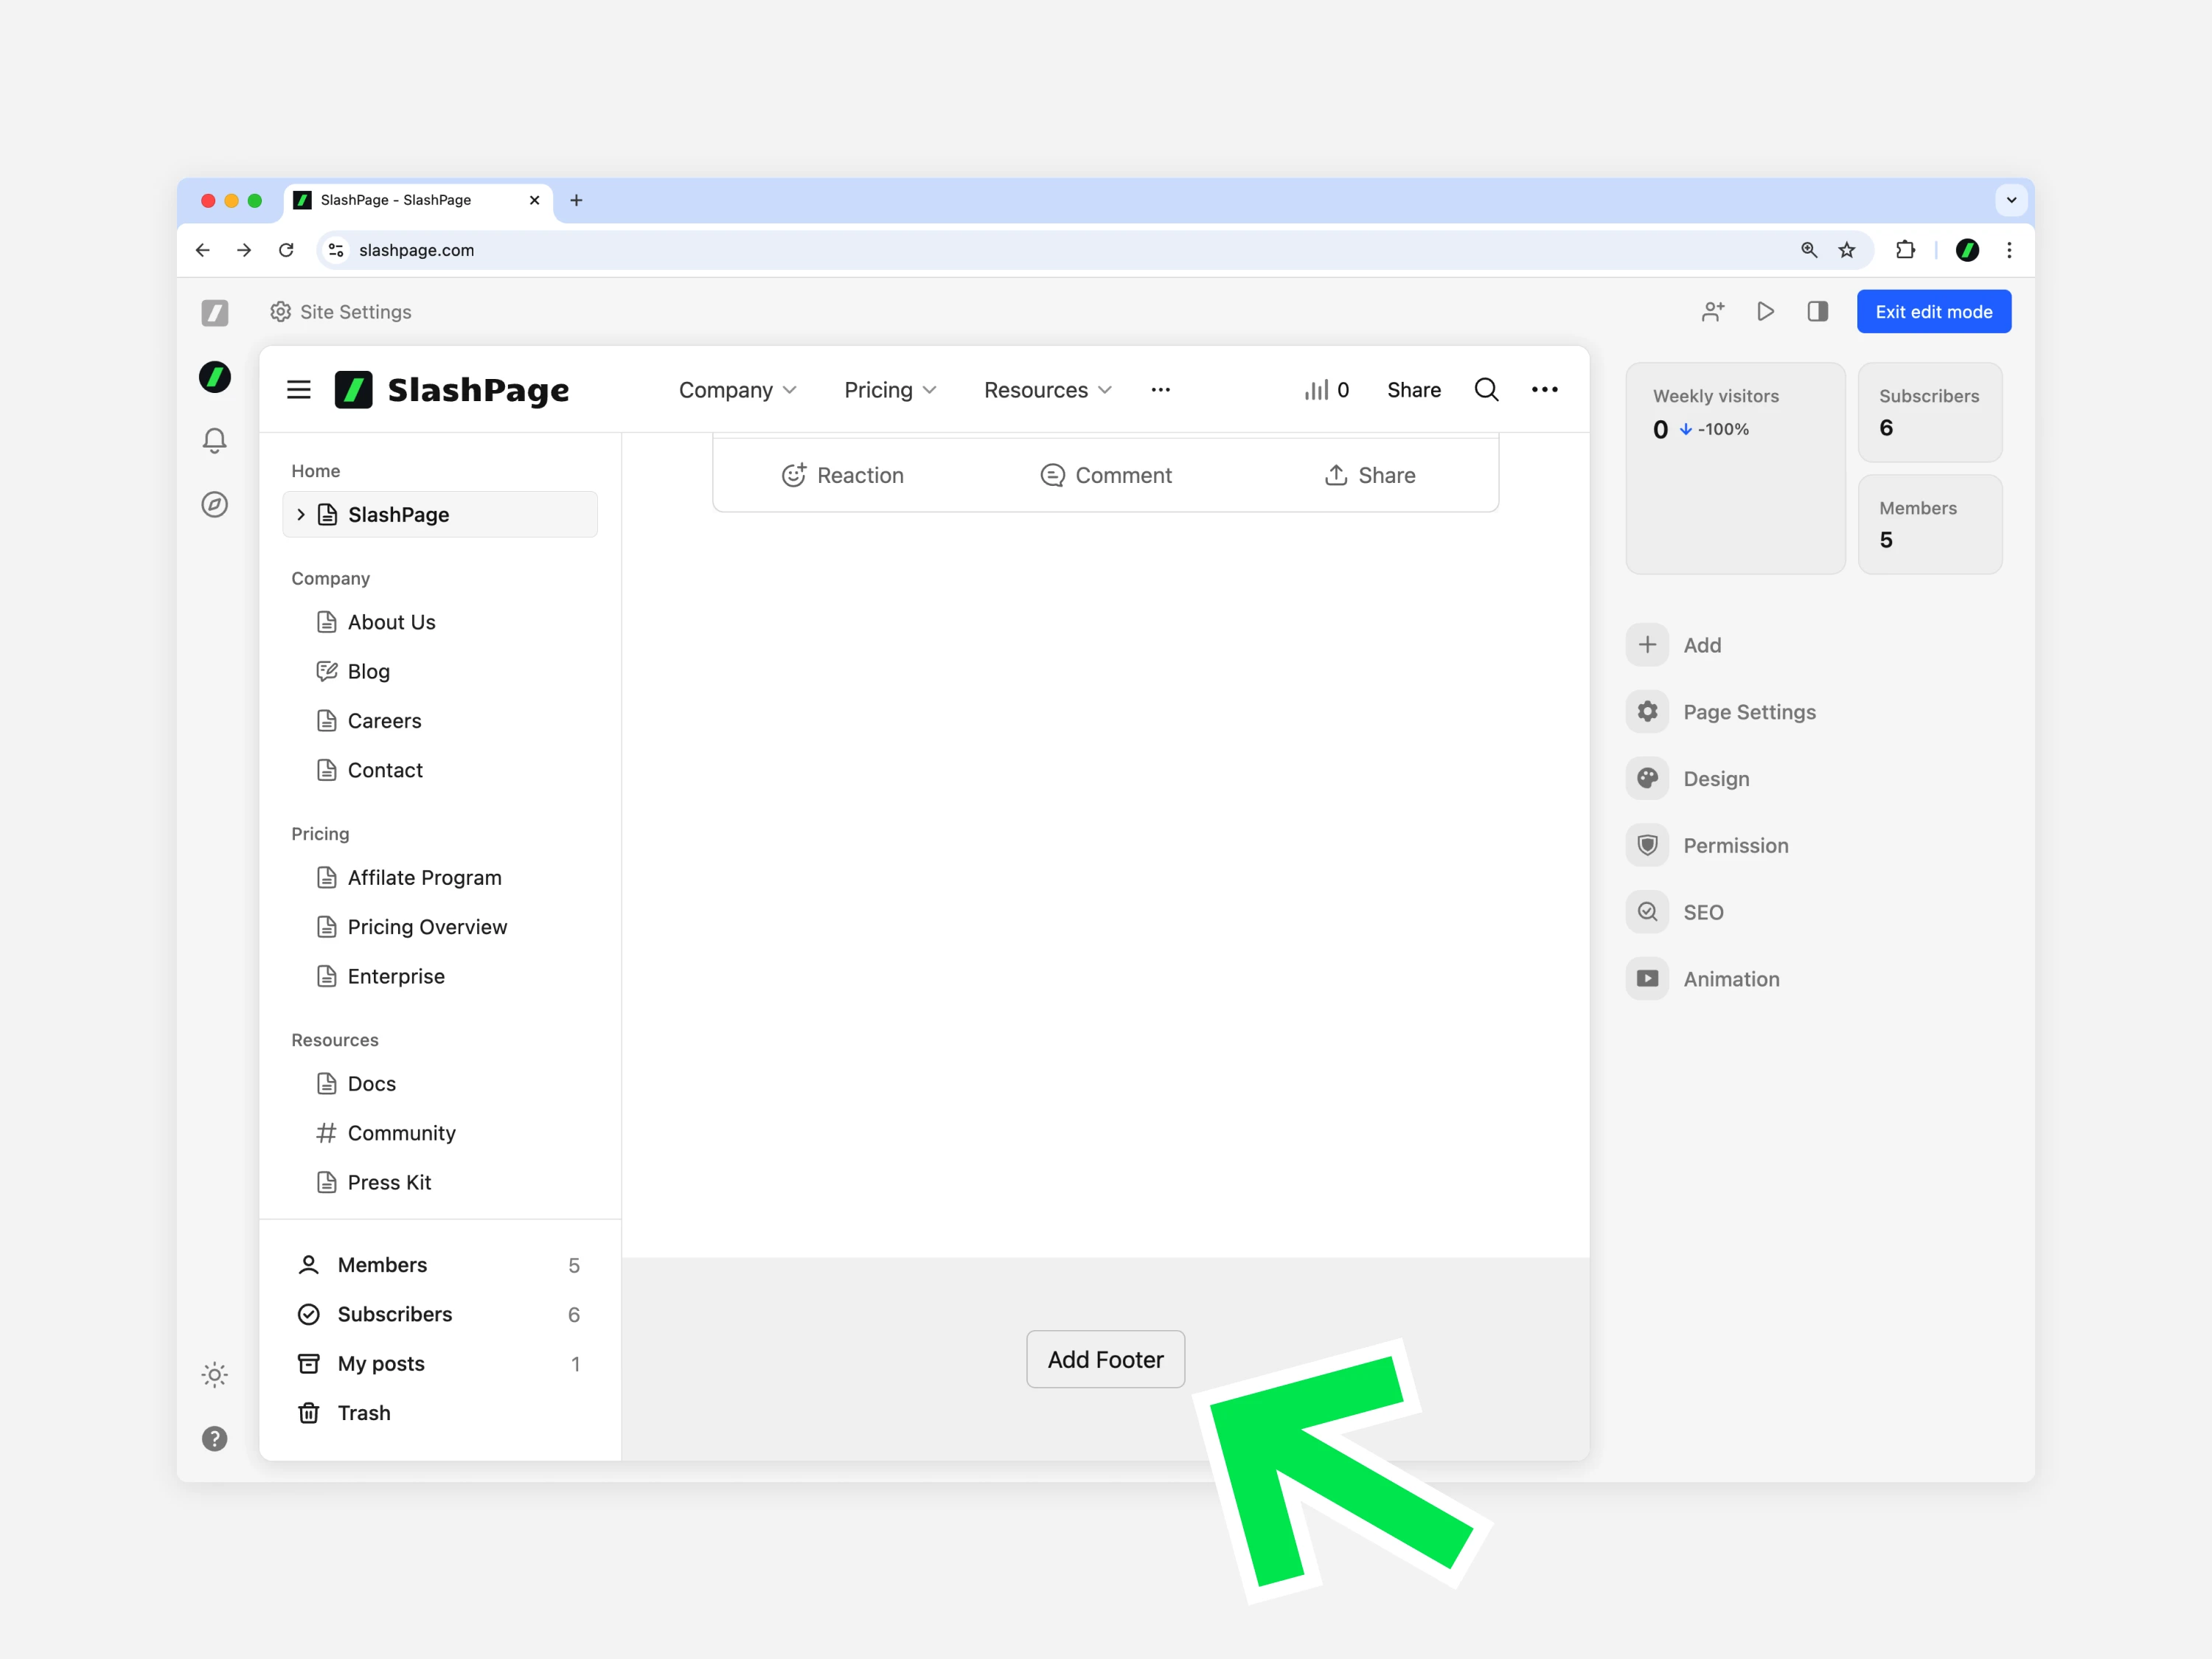Open the Enterprise page
Screen dimensions: 2212x1659
(x=382, y=977)
